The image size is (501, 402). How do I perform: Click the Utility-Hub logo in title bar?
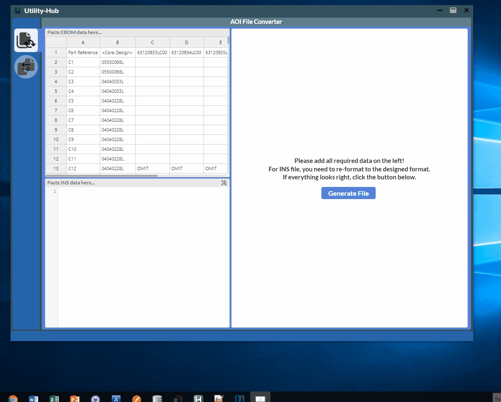pyautogui.click(x=18, y=11)
